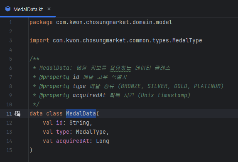
Task: Click 'com.kwon.chosungmarket.domain.model' package name
Action: [x=114, y=22]
